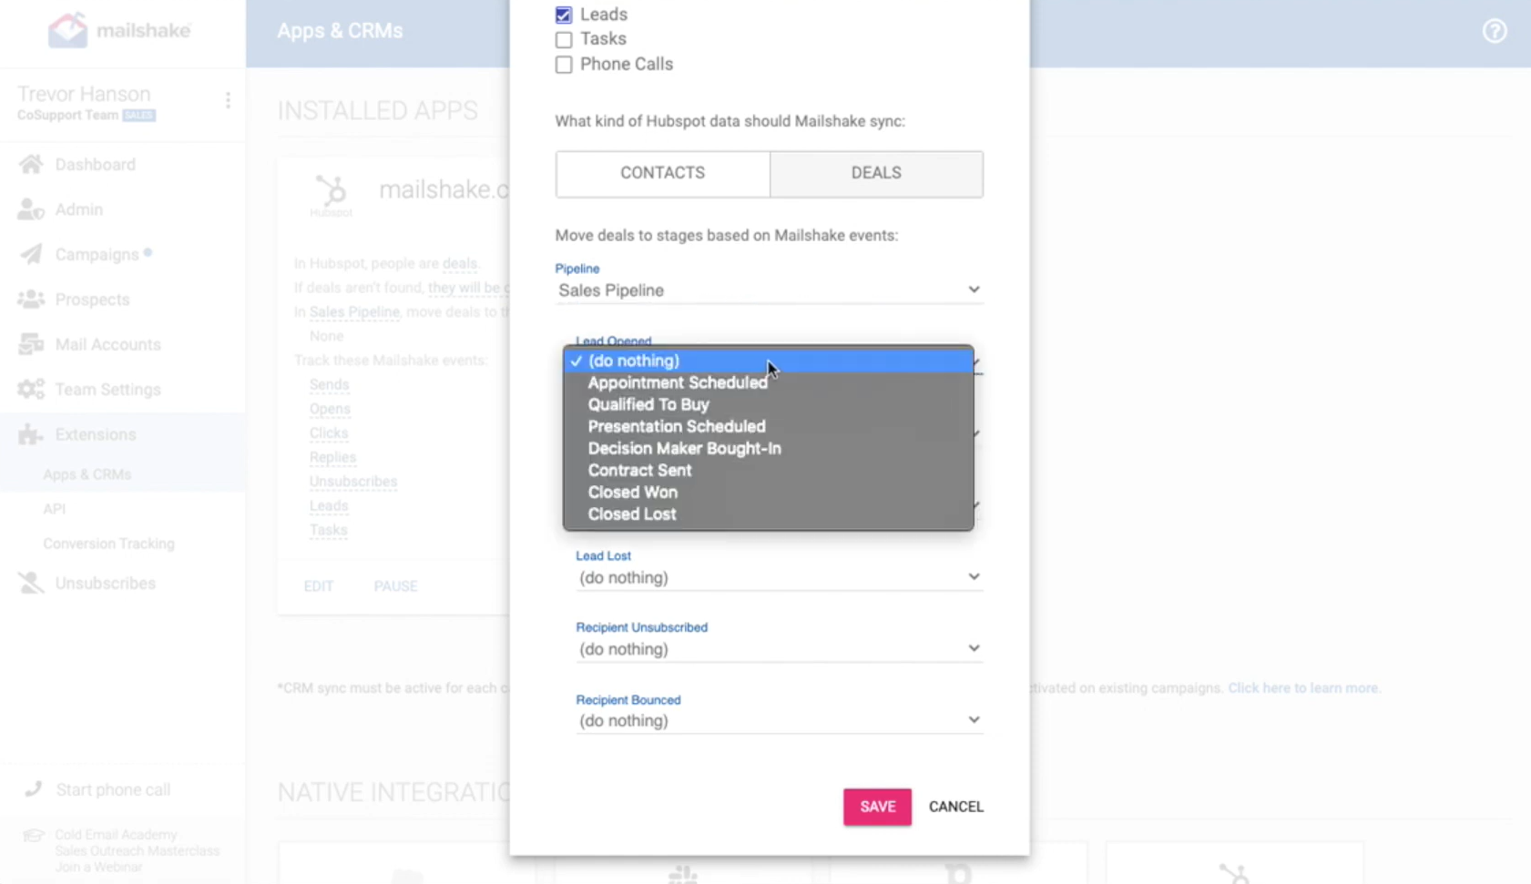Open Mail Accounts settings
Viewport: 1531px width, 884px height.
tap(107, 344)
